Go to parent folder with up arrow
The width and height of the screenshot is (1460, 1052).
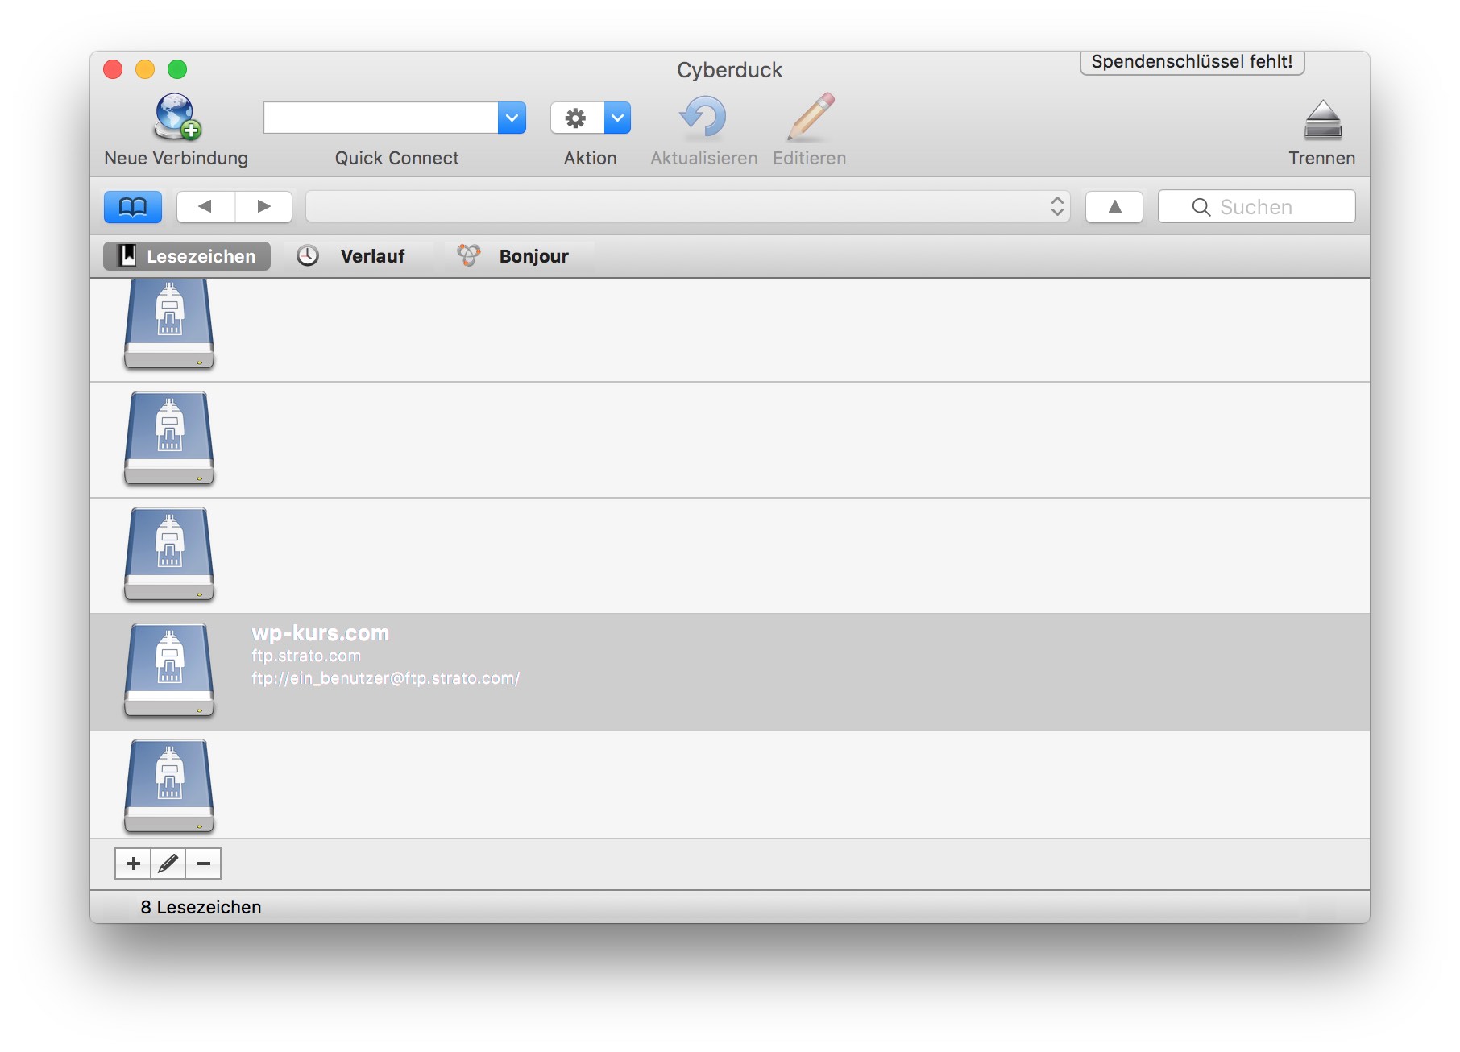click(x=1114, y=207)
